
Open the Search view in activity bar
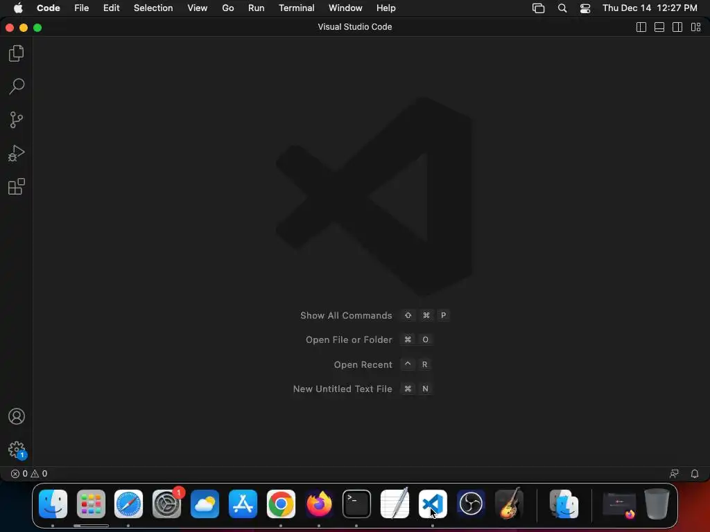click(x=17, y=87)
